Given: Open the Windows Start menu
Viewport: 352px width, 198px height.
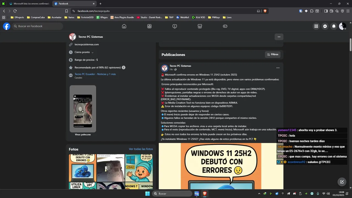Looking at the screenshot, I should [148, 194].
